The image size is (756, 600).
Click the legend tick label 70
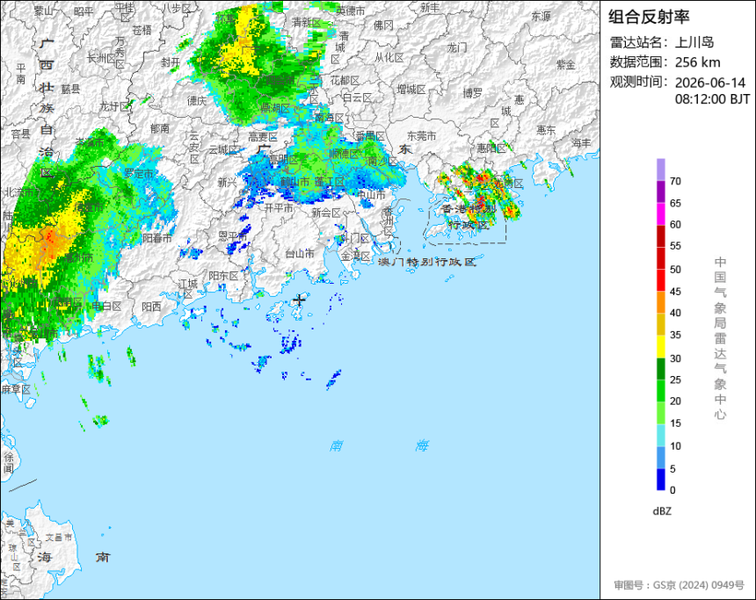[675, 181]
